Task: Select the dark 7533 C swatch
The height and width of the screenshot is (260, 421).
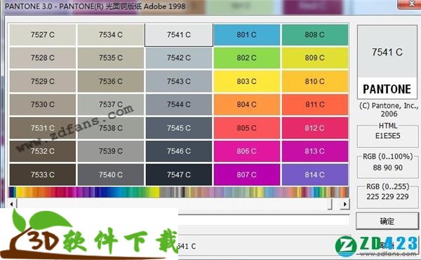Action: 42,175
